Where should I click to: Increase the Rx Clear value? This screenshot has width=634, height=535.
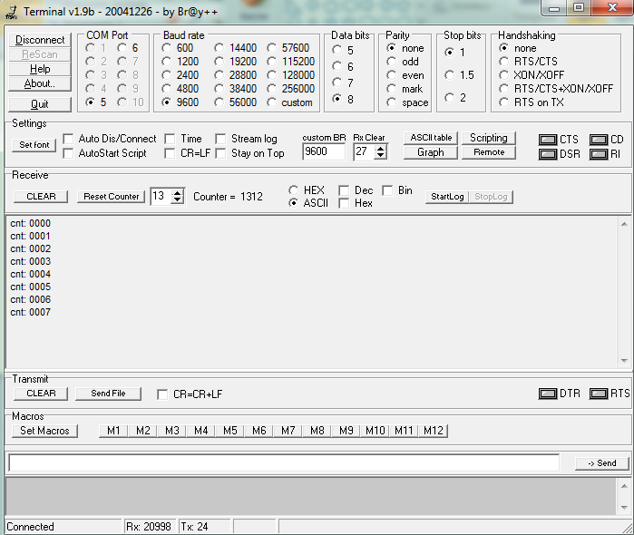[x=380, y=149]
